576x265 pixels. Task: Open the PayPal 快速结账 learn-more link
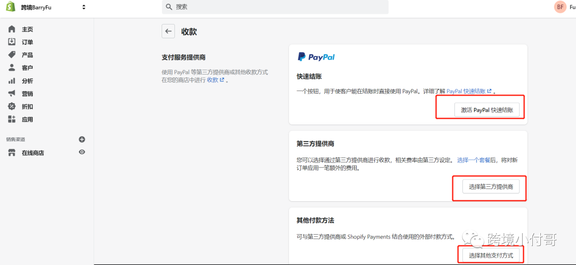point(469,91)
